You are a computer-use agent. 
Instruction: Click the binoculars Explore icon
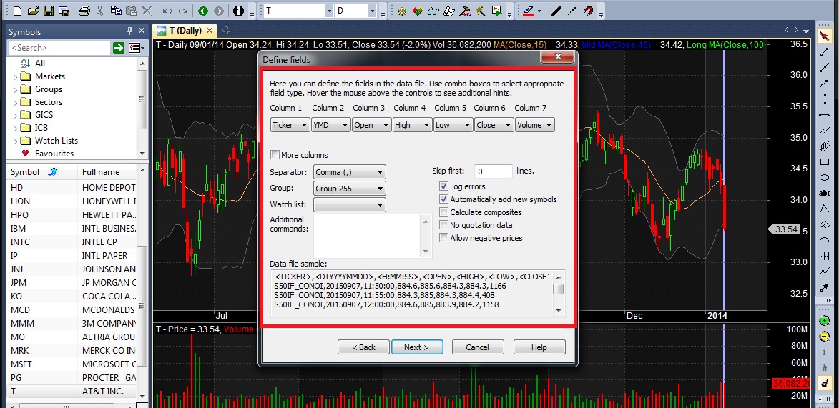pyautogui.click(x=433, y=11)
